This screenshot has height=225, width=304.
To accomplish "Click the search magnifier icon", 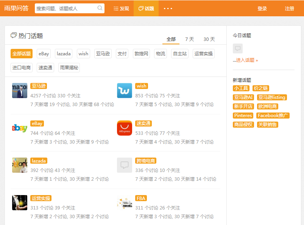I will (100, 8).
